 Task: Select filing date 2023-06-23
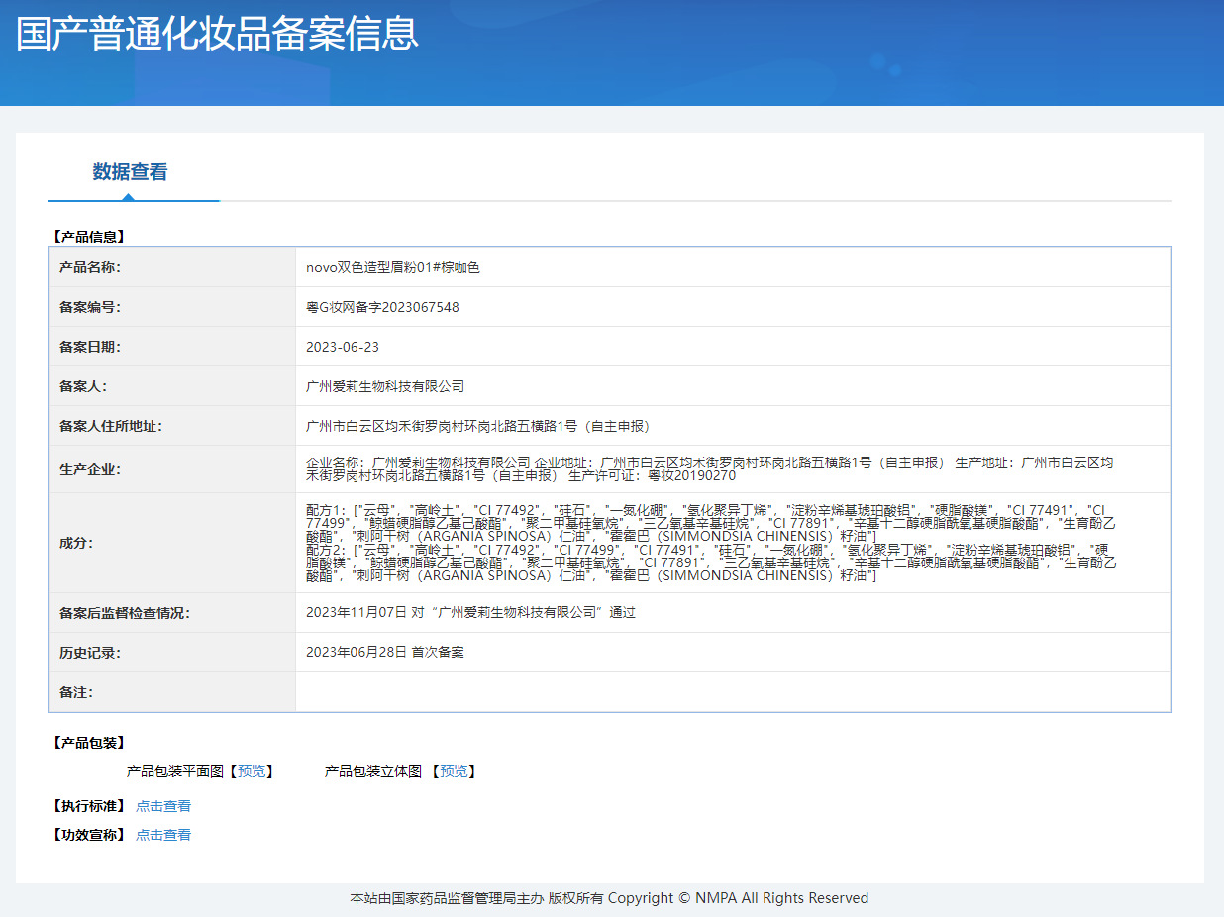(343, 347)
